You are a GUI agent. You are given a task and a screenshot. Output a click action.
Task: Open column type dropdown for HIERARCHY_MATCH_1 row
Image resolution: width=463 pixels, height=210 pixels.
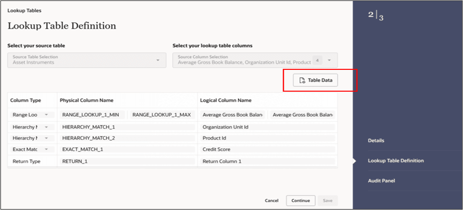coord(32,127)
